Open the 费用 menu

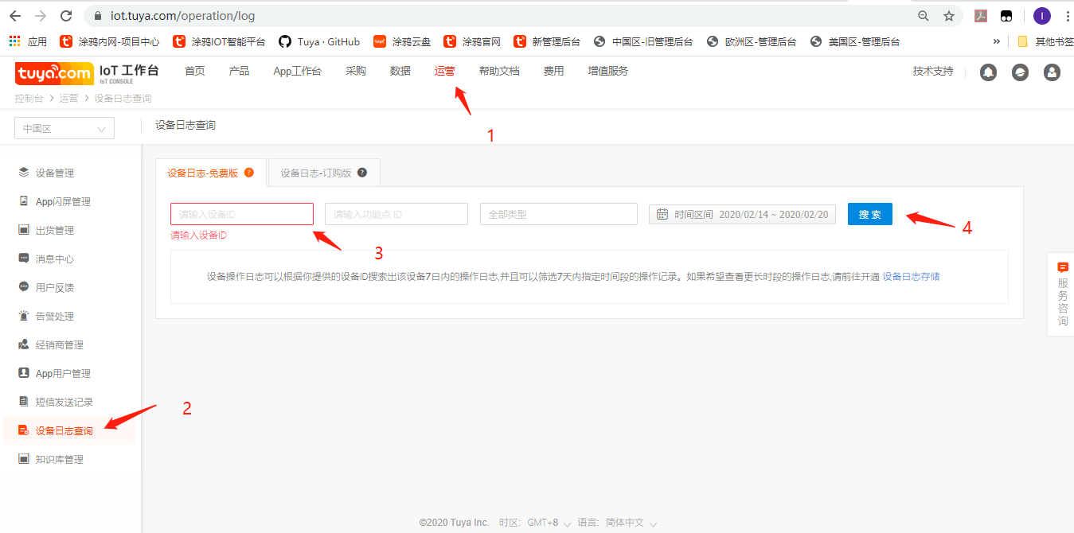pyautogui.click(x=553, y=71)
